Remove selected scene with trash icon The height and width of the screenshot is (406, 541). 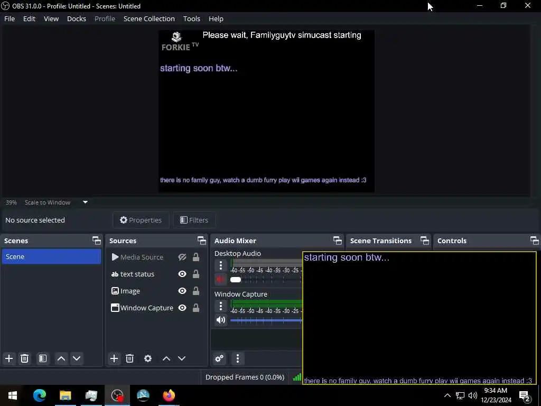pyautogui.click(x=24, y=358)
